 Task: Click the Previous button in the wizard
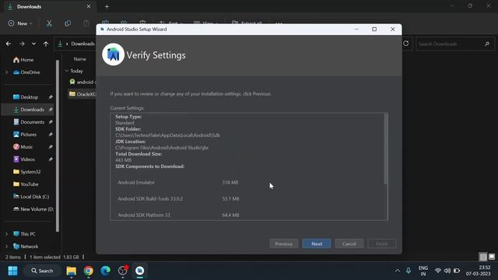coord(283,243)
